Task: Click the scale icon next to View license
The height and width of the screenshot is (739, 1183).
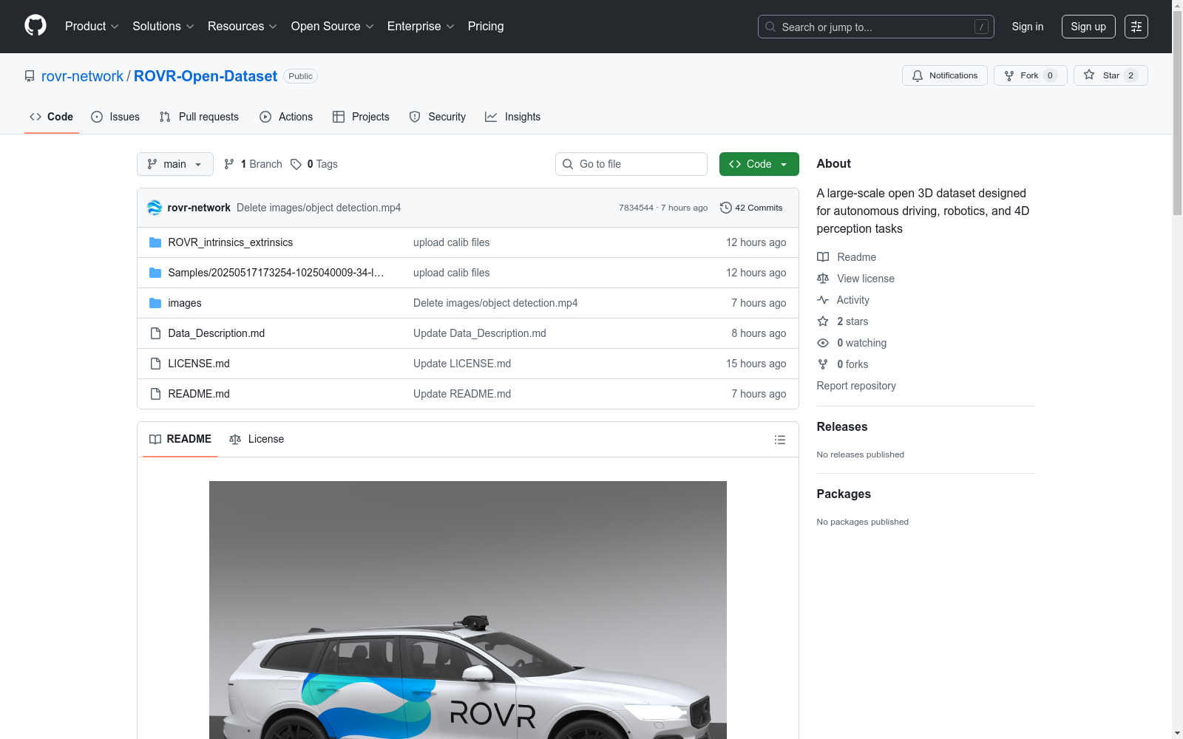Action: (x=823, y=279)
